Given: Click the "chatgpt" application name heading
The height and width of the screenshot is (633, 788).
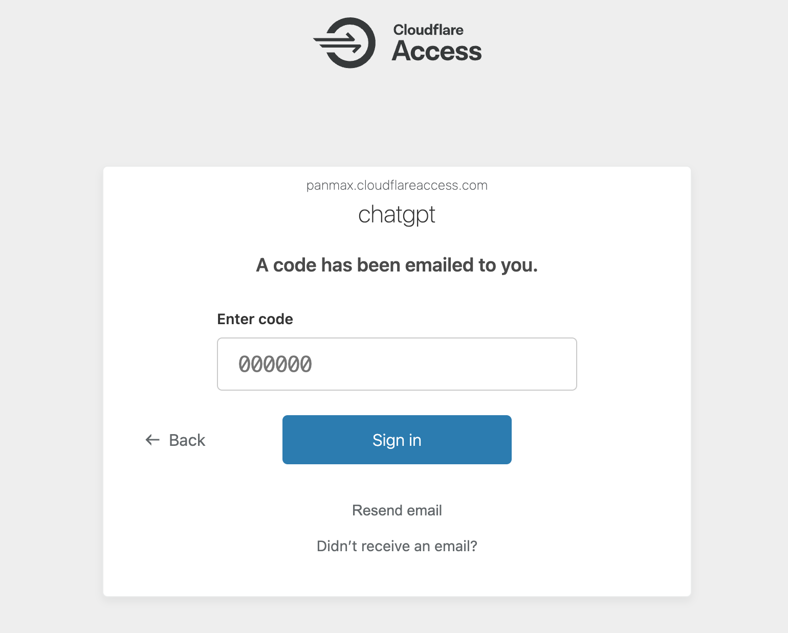Looking at the screenshot, I should click(397, 215).
